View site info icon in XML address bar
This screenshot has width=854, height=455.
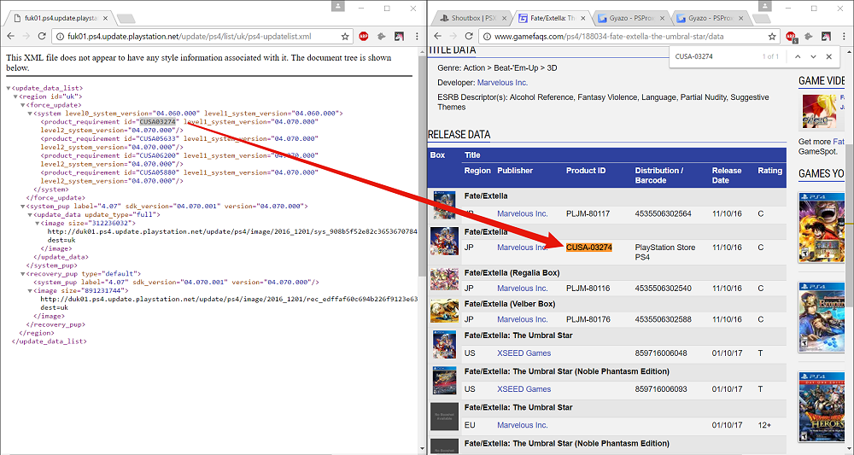60,37
